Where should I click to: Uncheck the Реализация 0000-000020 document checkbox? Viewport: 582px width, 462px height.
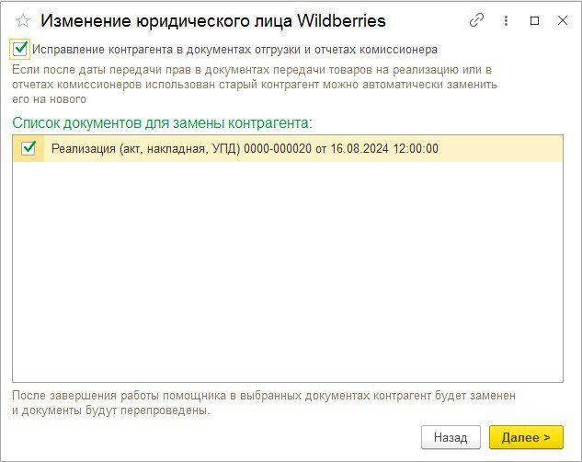coord(29,148)
